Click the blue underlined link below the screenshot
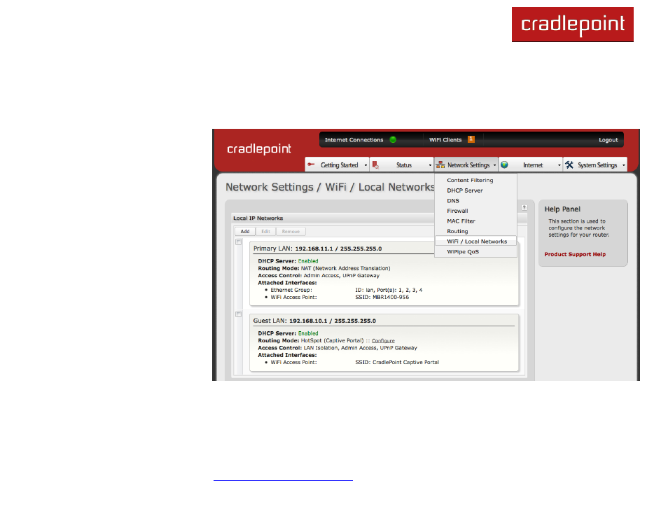 [x=283, y=480]
